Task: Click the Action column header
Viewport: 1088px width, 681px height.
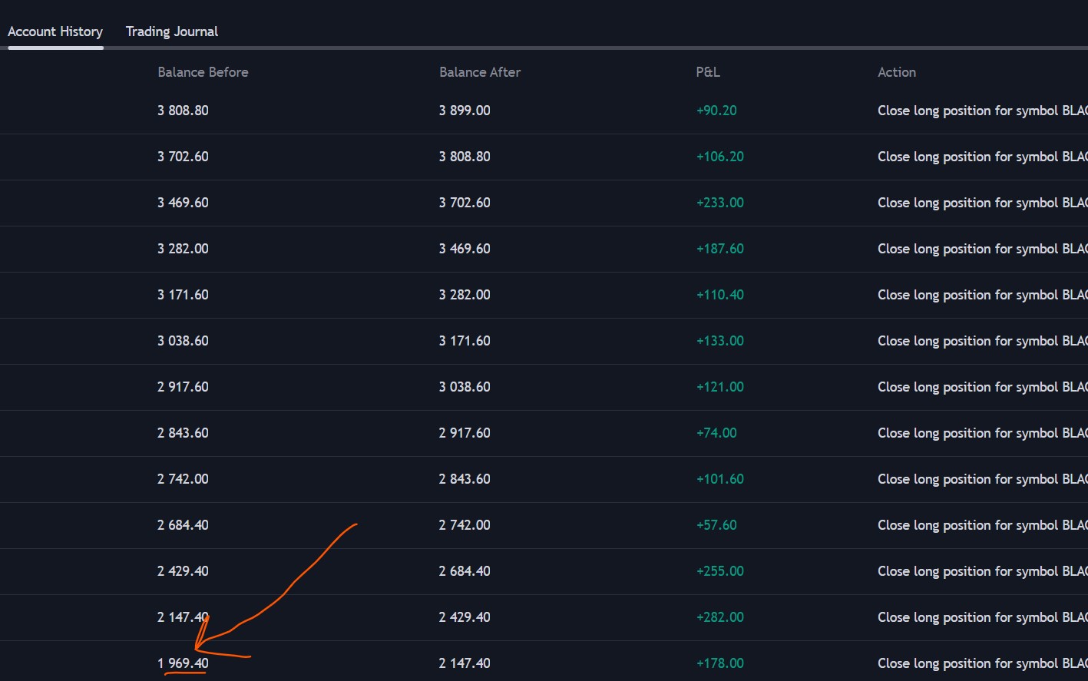Action: click(x=897, y=72)
